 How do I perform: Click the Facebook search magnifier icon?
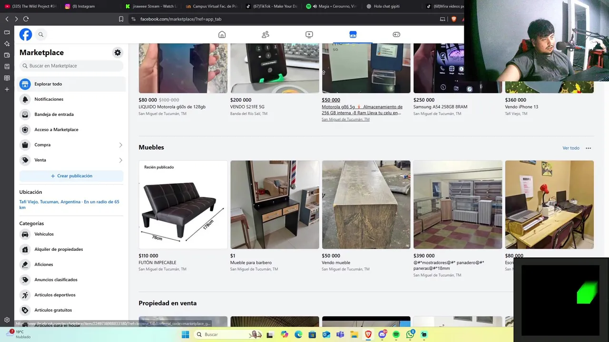[41, 34]
